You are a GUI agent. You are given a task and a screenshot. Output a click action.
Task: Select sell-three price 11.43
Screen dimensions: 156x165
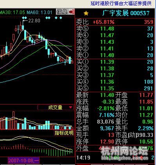tap(107, 42)
